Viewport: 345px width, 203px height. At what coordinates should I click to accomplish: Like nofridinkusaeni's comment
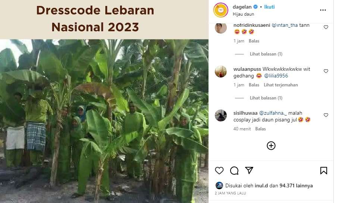326,27
